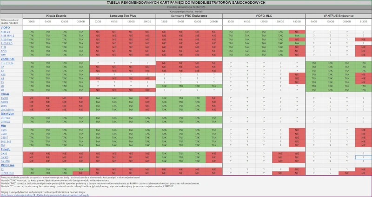
Task: Open the Vantrue E3 model link
Action: (2, 71)
